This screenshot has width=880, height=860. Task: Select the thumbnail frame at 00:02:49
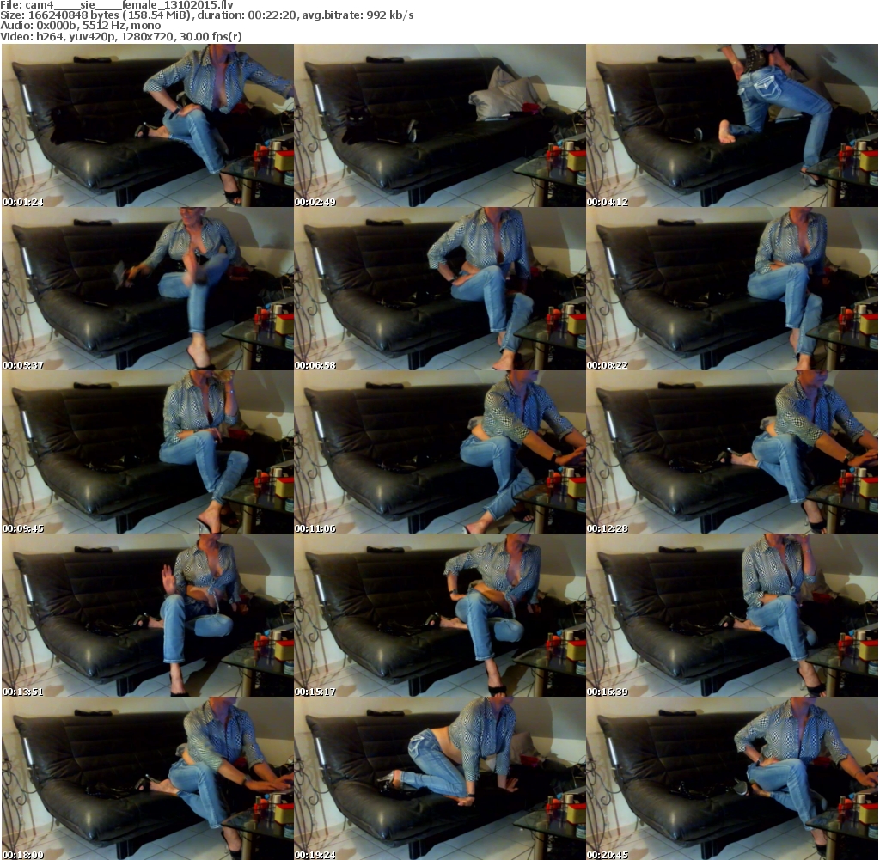pos(440,125)
